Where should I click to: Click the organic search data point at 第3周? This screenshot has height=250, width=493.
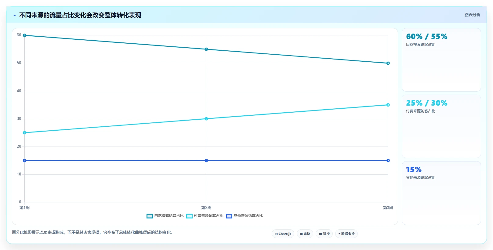pos(388,63)
